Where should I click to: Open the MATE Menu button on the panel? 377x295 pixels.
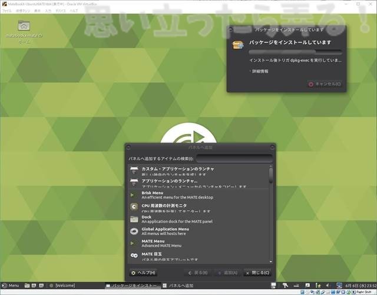tap(11, 286)
